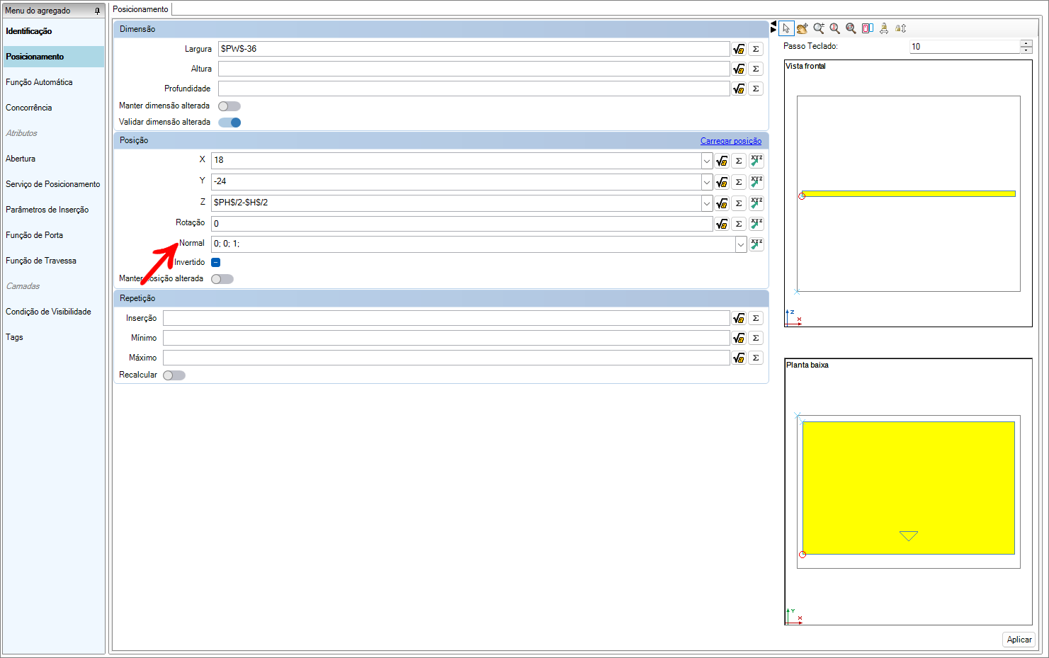Go to Condição de Visibilidade
Image resolution: width=1049 pixels, height=658 pixels.
tap(48, 312)
